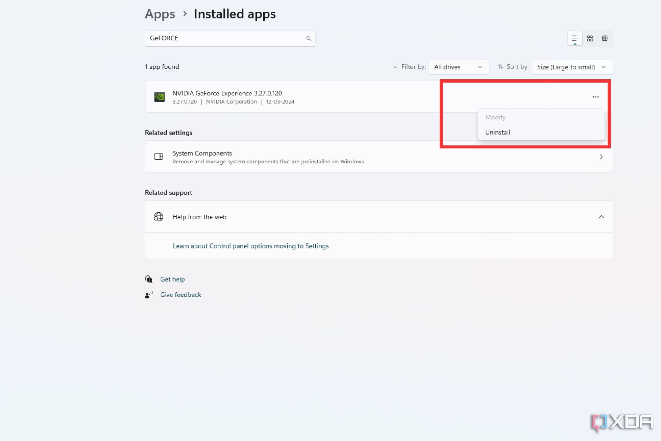Click the compact grid view icon
The height and width of the screenshot is (441, 661).
point(605,38)
